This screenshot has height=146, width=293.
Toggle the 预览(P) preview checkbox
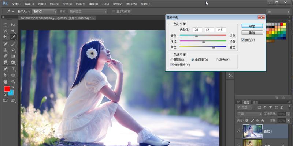point(243,40)
